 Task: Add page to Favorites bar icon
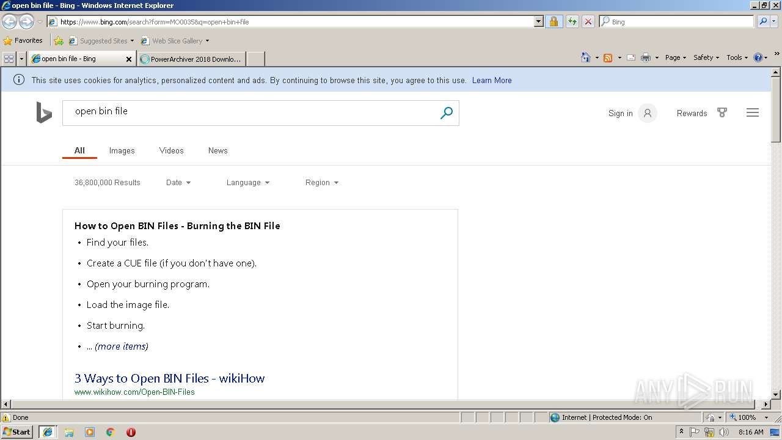click(59, 41)
